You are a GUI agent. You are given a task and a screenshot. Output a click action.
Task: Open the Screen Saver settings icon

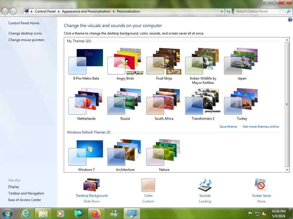coord(261,185)
